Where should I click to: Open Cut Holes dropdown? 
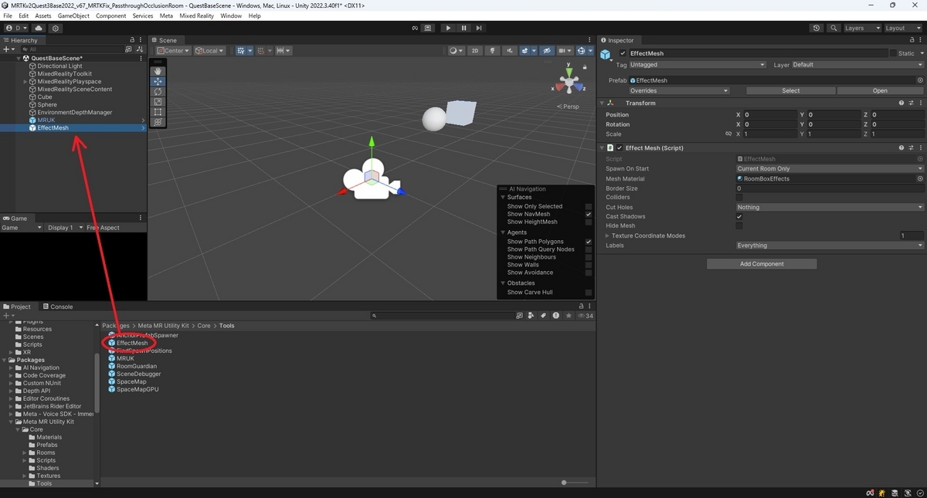pyautogui.click(x=830, y=207)
